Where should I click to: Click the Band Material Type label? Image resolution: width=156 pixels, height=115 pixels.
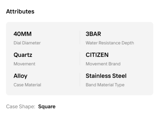coord(105,84)
